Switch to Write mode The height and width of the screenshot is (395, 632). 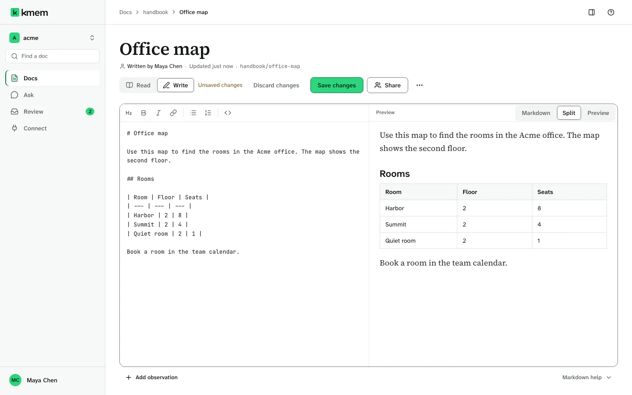(x=176, y=85)
